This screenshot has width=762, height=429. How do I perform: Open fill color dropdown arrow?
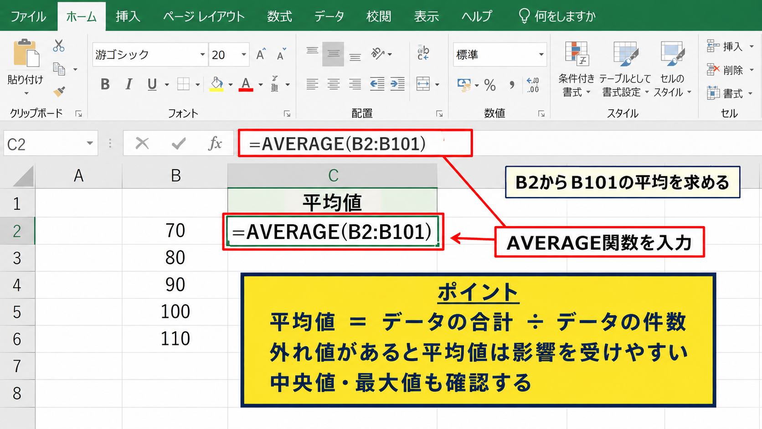[231, 85]
